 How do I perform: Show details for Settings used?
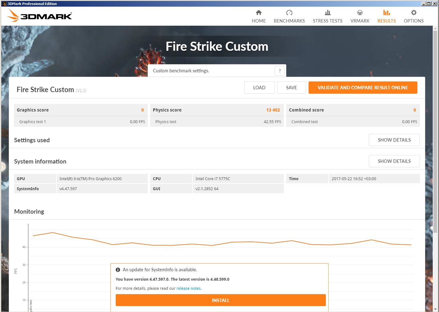tap(394, 140)
